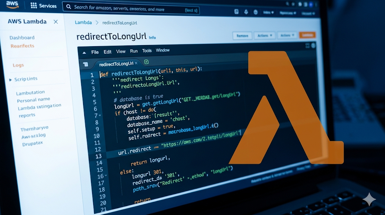The image size is (385, 215).
Task: Open the notifications bell icon
Action: tap(246, 12)
